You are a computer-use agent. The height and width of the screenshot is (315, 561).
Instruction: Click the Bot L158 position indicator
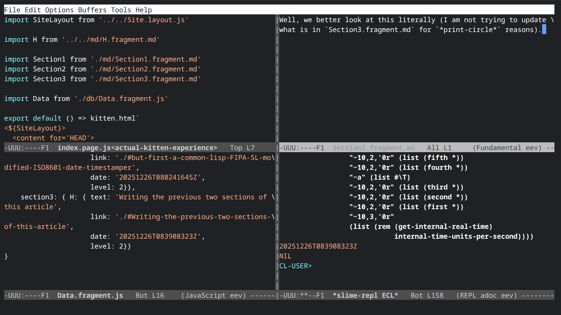tap(427, 295)
